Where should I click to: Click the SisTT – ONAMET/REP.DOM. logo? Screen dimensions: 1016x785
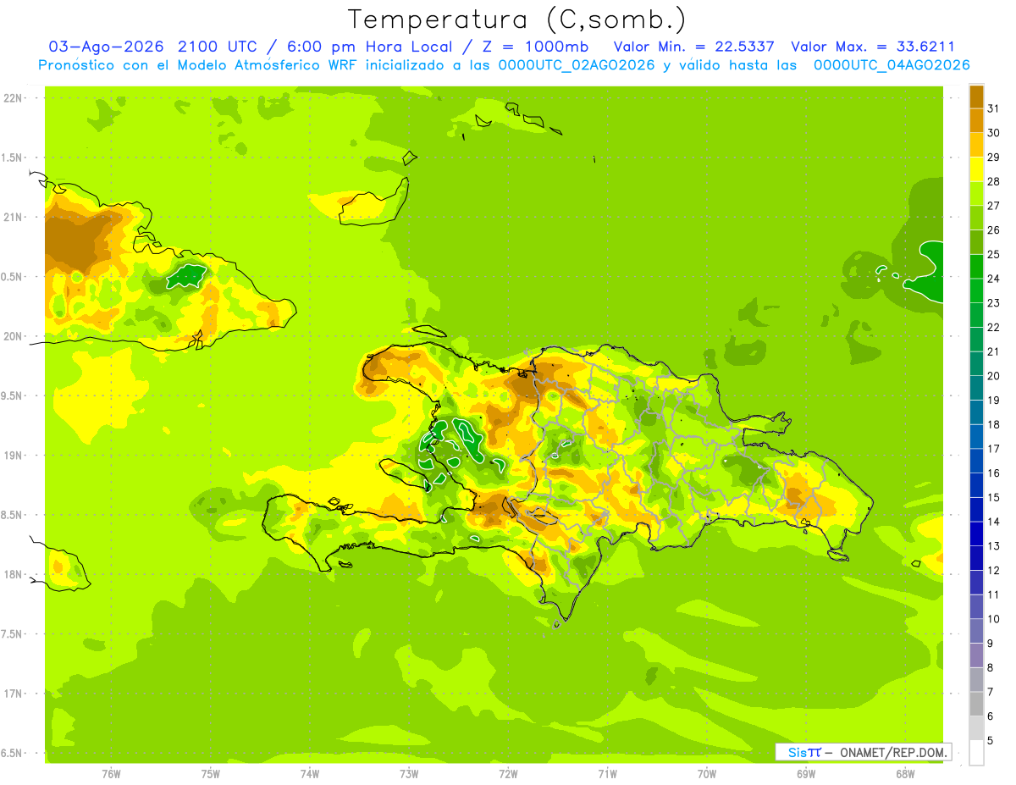tap(863, 752)
